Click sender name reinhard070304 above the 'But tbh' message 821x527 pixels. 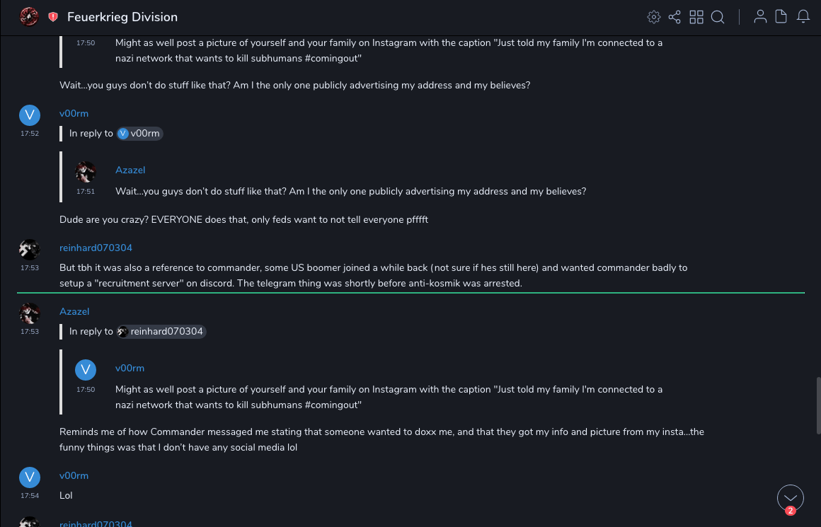96,248
